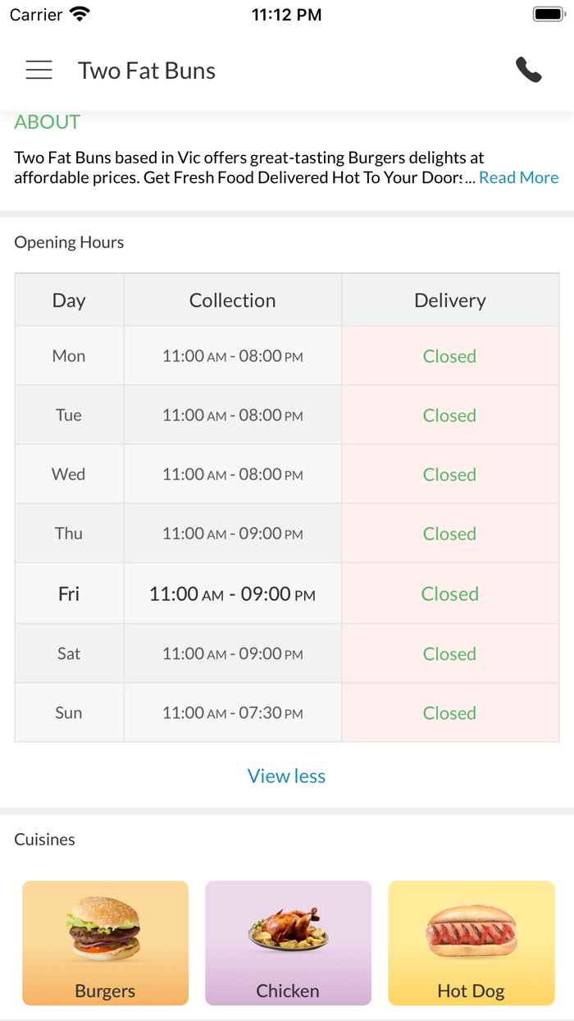The image size is (574, 1021).
Task: Tap the battery indicator icon
Action: click(x=548, y=14)
